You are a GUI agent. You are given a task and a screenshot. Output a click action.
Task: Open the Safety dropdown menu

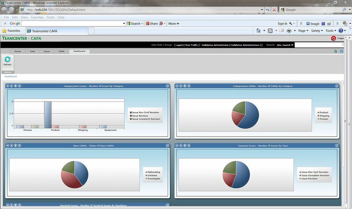tap(317, 31)
